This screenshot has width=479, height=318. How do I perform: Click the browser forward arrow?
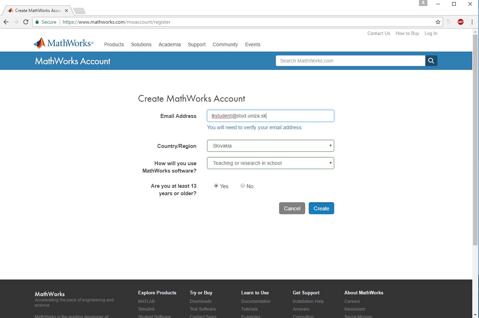point(16,22)
